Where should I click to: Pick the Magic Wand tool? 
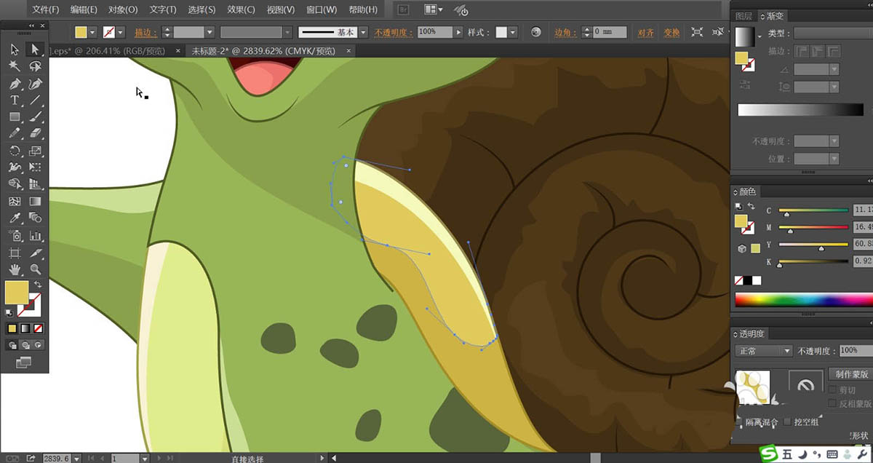click(15, 66)
